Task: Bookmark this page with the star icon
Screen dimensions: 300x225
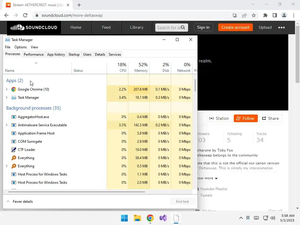Action: (254, 15)
